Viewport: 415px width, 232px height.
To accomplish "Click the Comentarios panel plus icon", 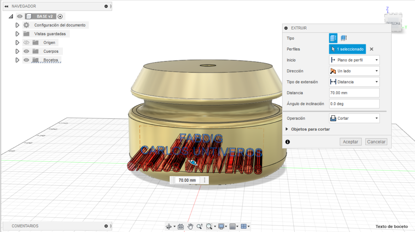I will point(106,226).
